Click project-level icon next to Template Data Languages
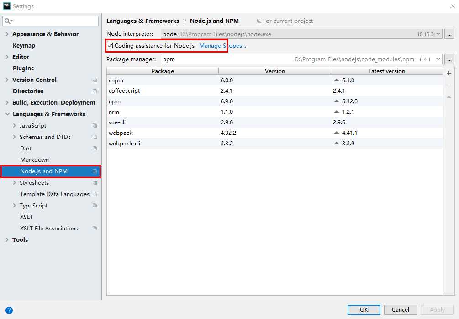Image resolution: width=459 pixels, height=319 pixels. coord(95,194)
